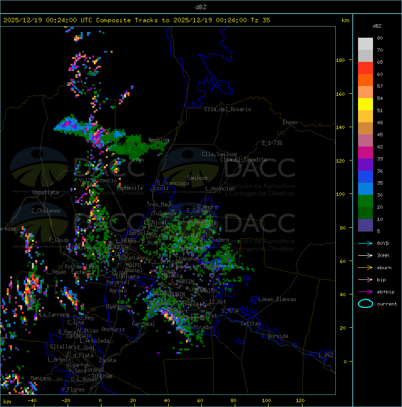402x407 pixels.
Task: Click the 'S_ROSA' map label
Action: pos(230,311)
